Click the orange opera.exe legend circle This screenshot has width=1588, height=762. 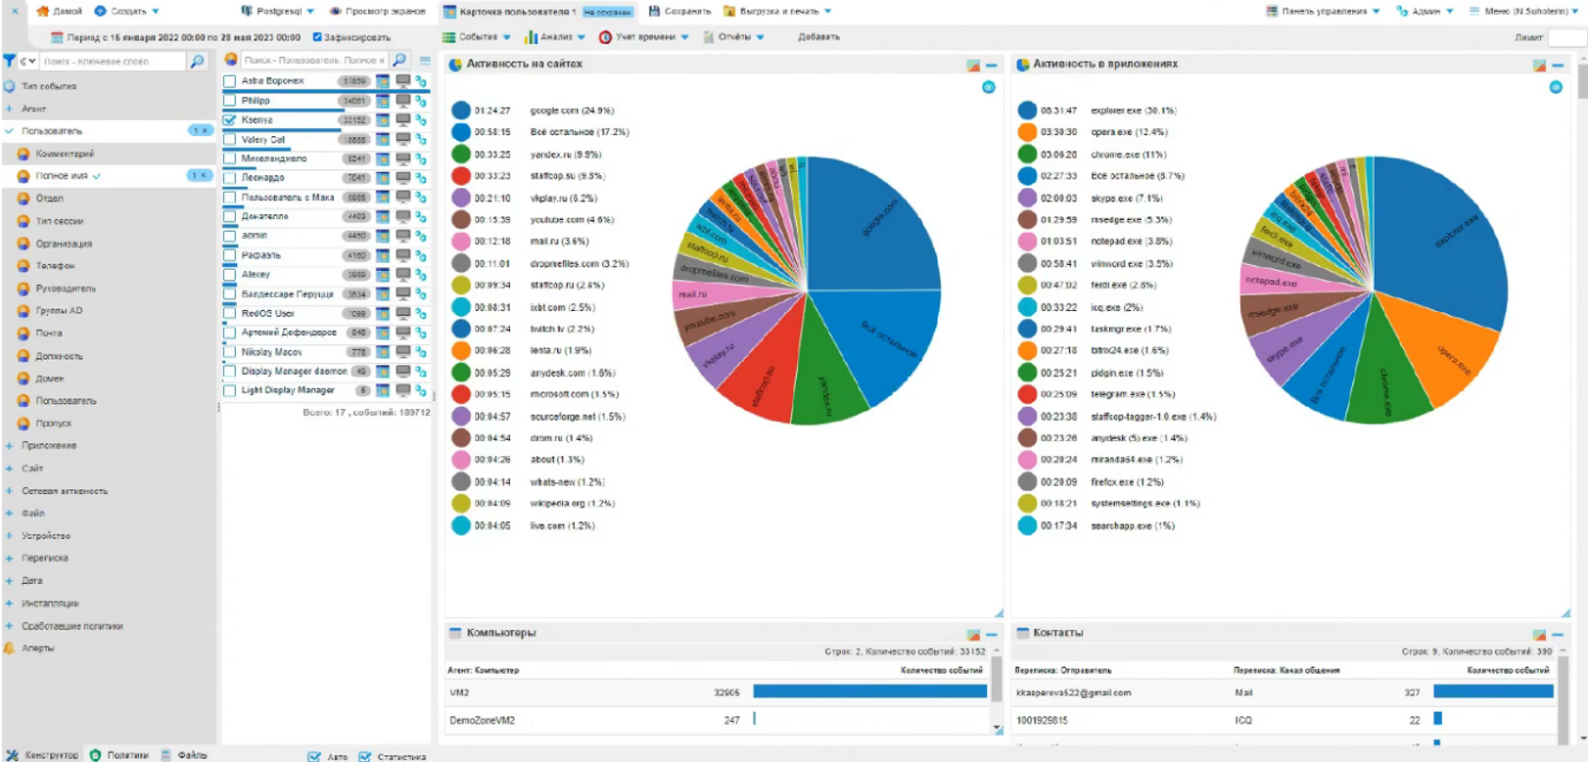click(x=1027, y=132)
